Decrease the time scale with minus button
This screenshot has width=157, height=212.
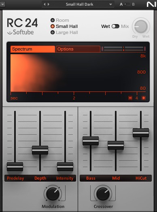point(130,98)
